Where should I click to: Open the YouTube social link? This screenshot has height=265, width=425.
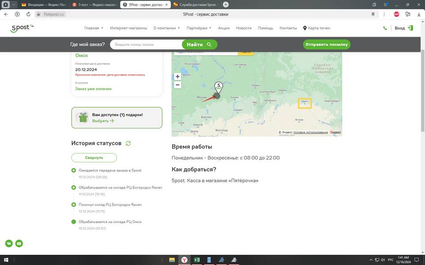[x=19, y=243]
